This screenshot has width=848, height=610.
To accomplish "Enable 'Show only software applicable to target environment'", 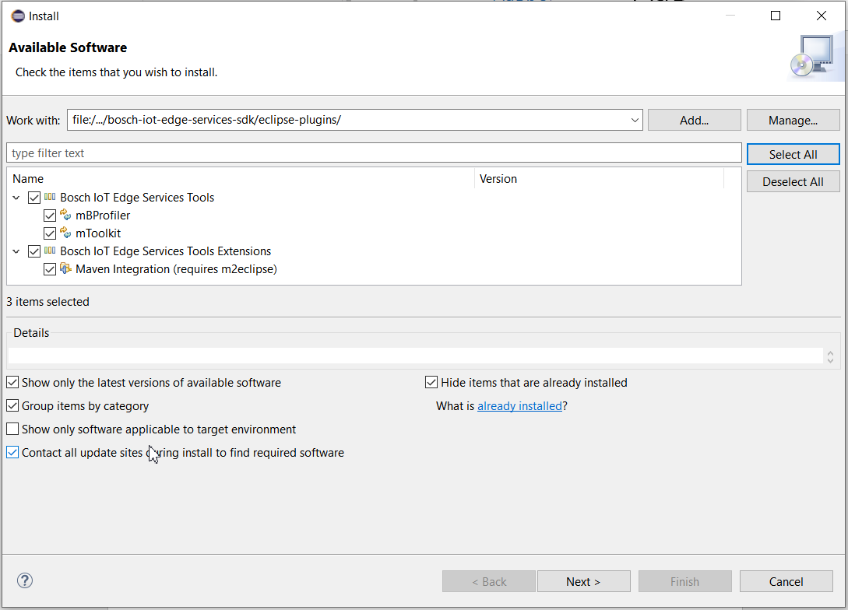I will (x=12, y=429).
